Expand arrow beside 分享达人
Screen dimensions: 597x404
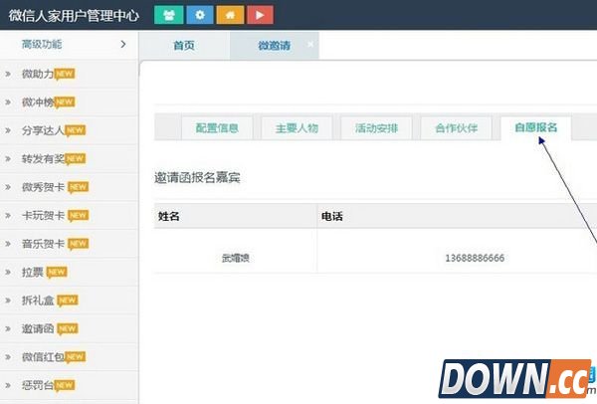[x=7, y=130]
